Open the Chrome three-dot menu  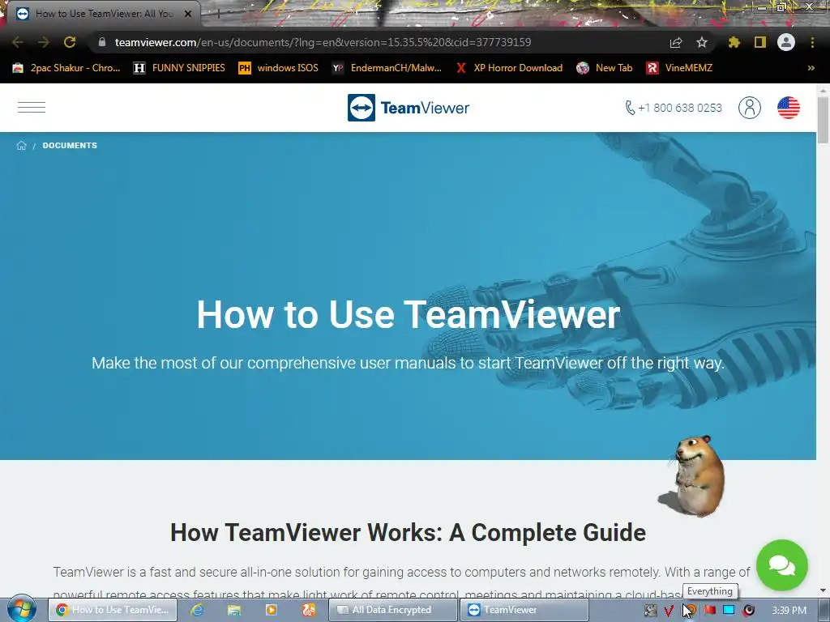pyautogui.click(x=812, y=42)
